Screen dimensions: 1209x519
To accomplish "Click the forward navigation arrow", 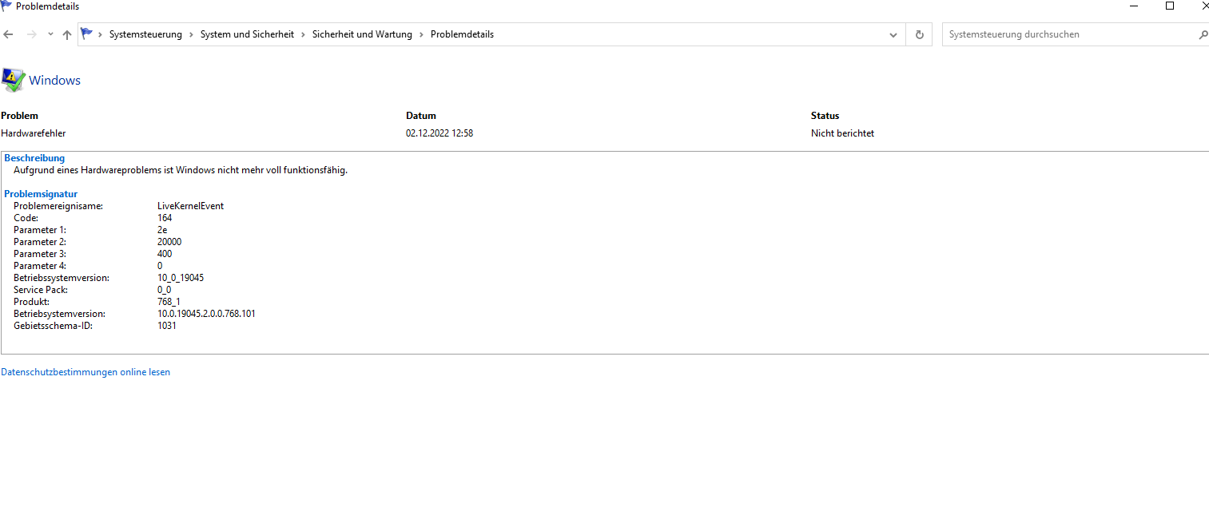I will click(31, 34).
